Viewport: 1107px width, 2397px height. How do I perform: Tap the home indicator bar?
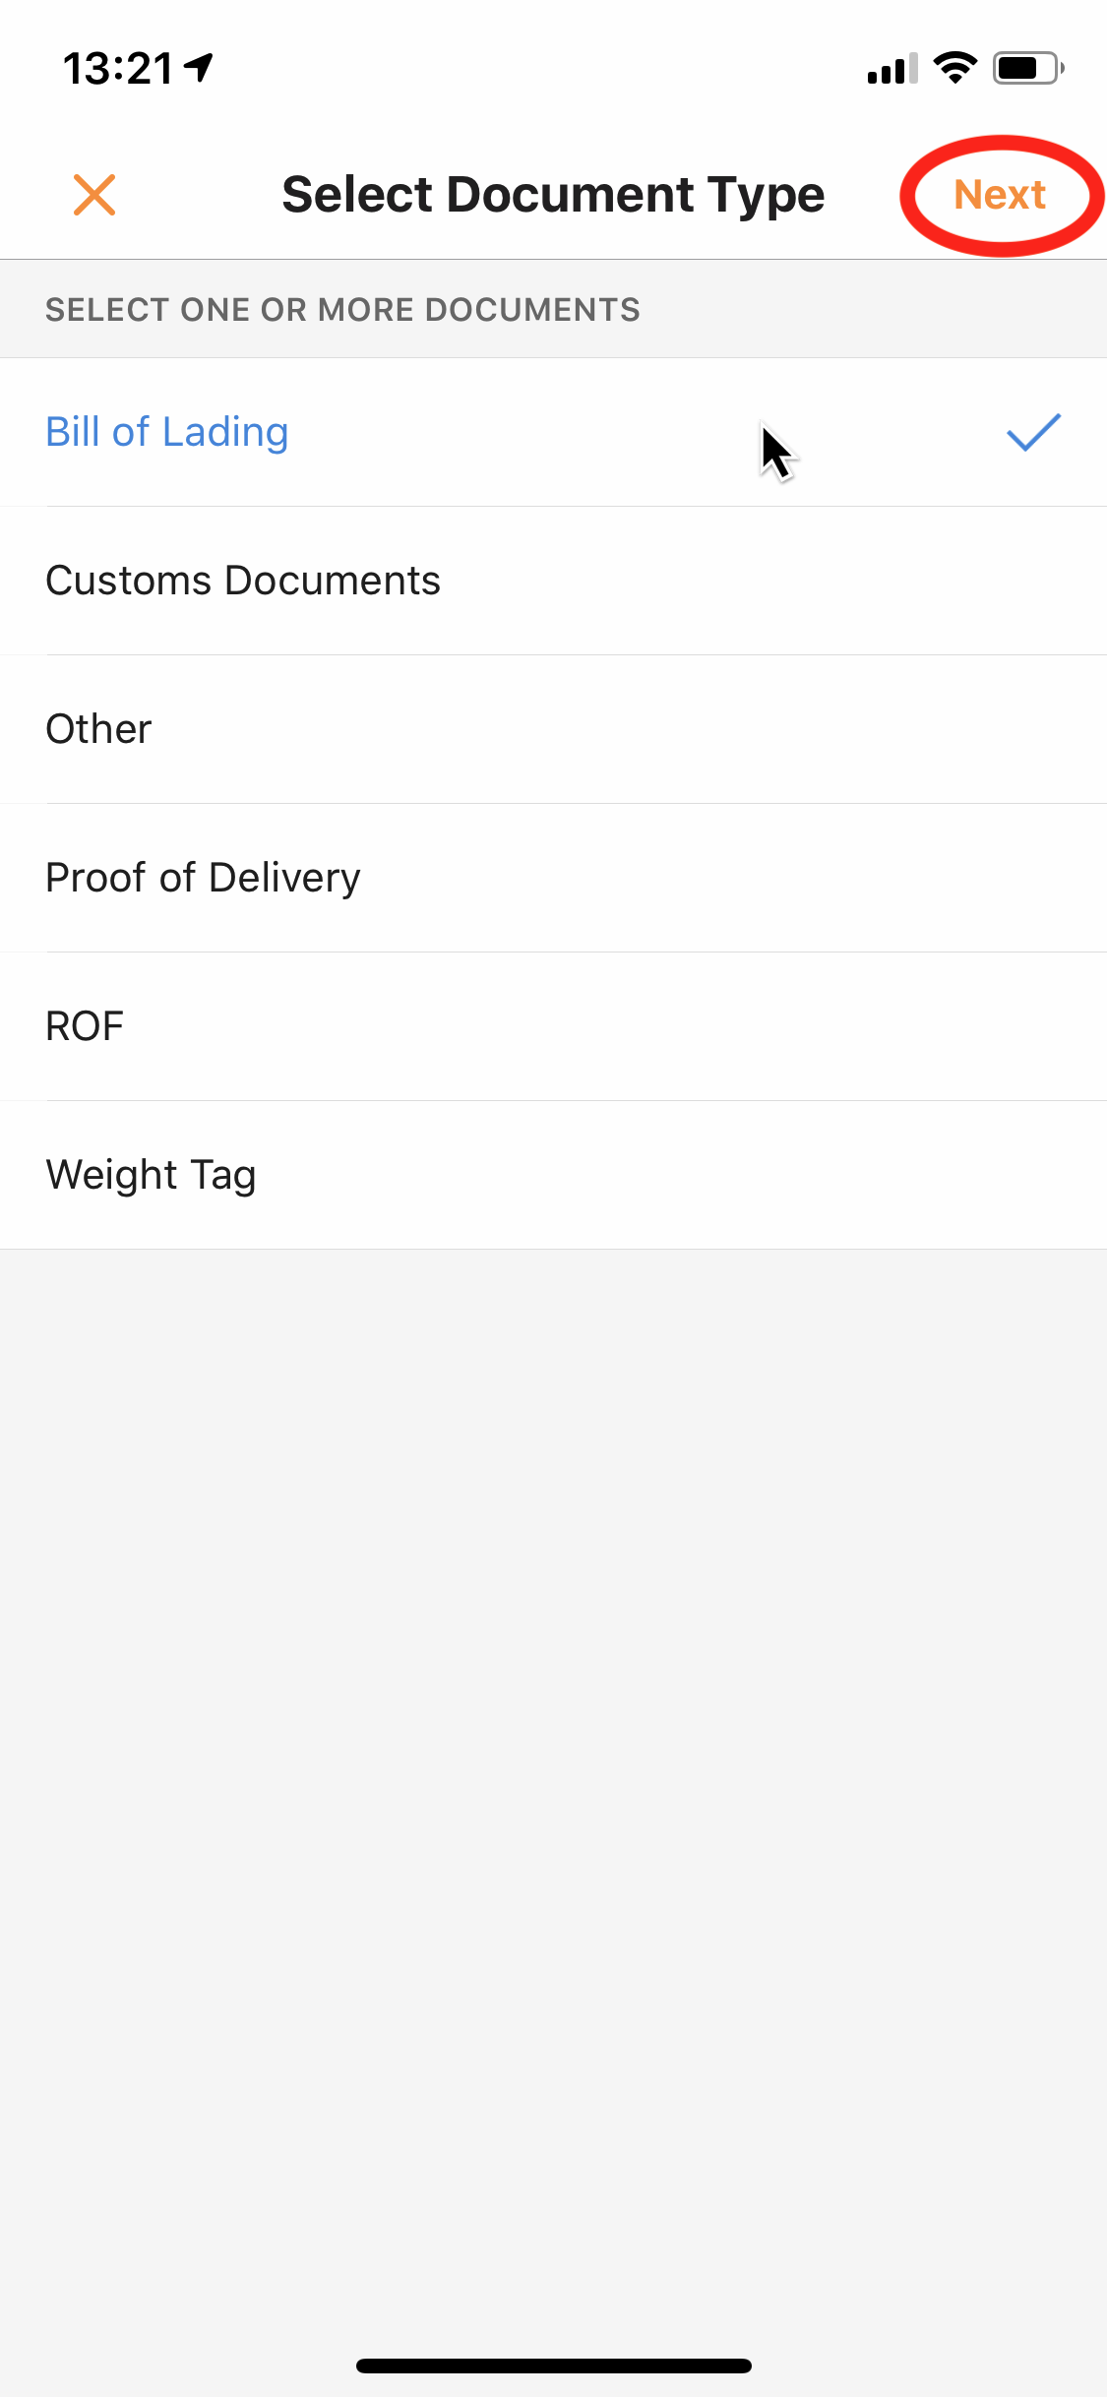pyautogui.click(x=553, y=2366)
